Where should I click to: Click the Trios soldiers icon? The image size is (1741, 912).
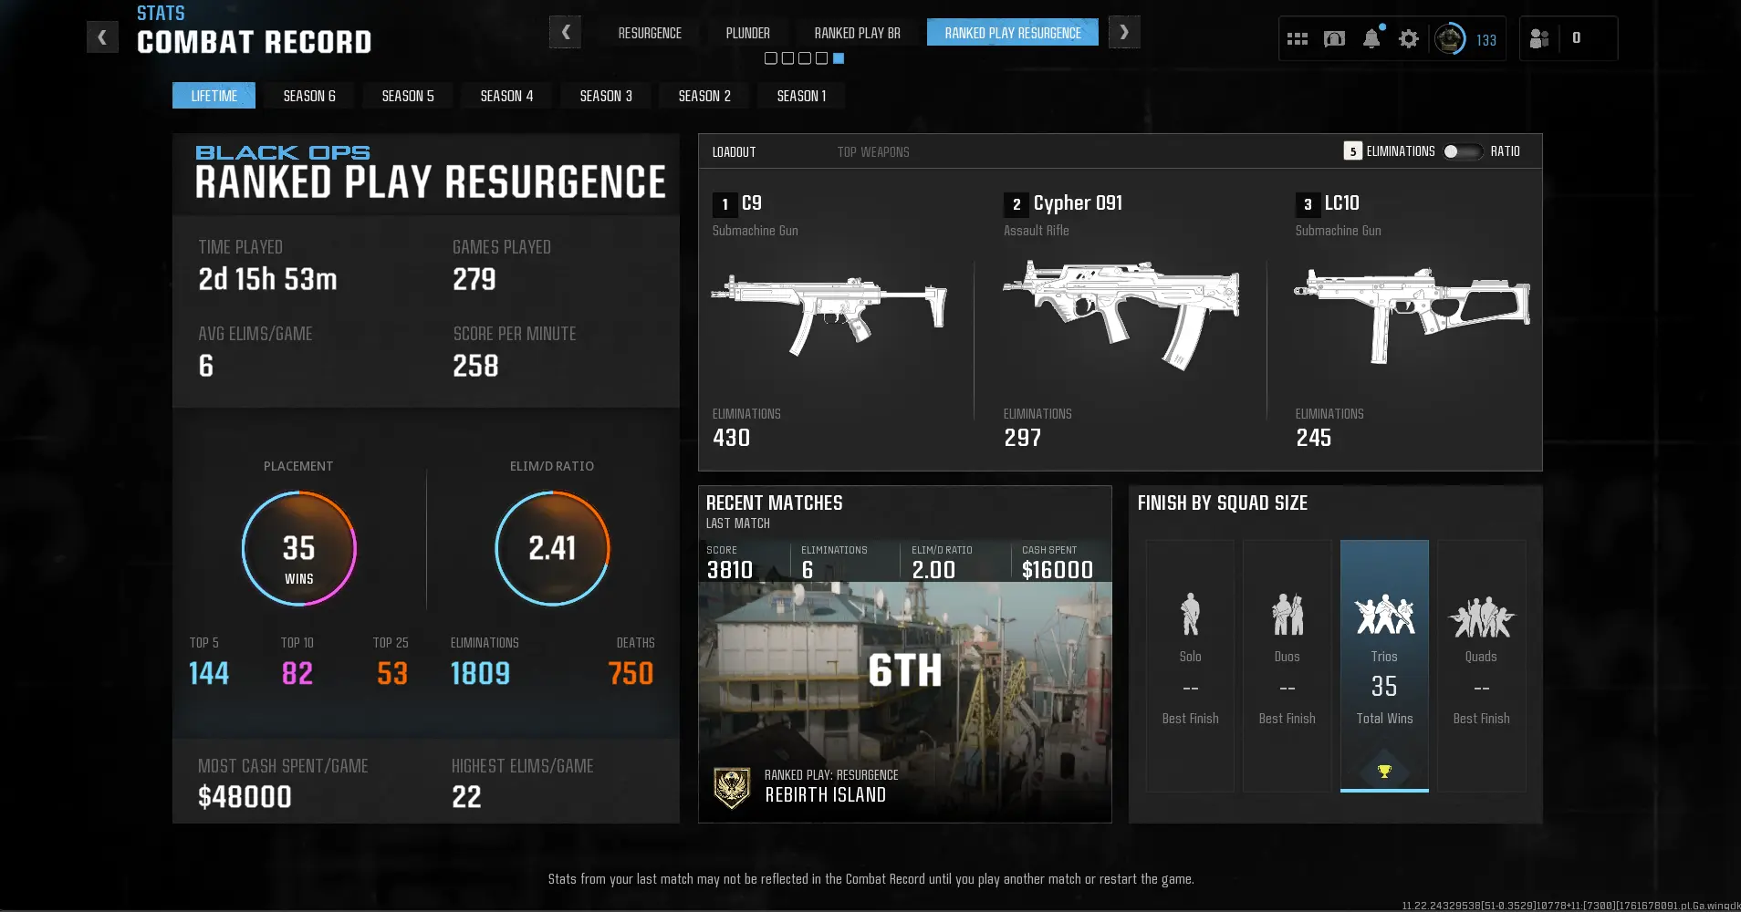pyautogui.click(x=1384, y=615)
